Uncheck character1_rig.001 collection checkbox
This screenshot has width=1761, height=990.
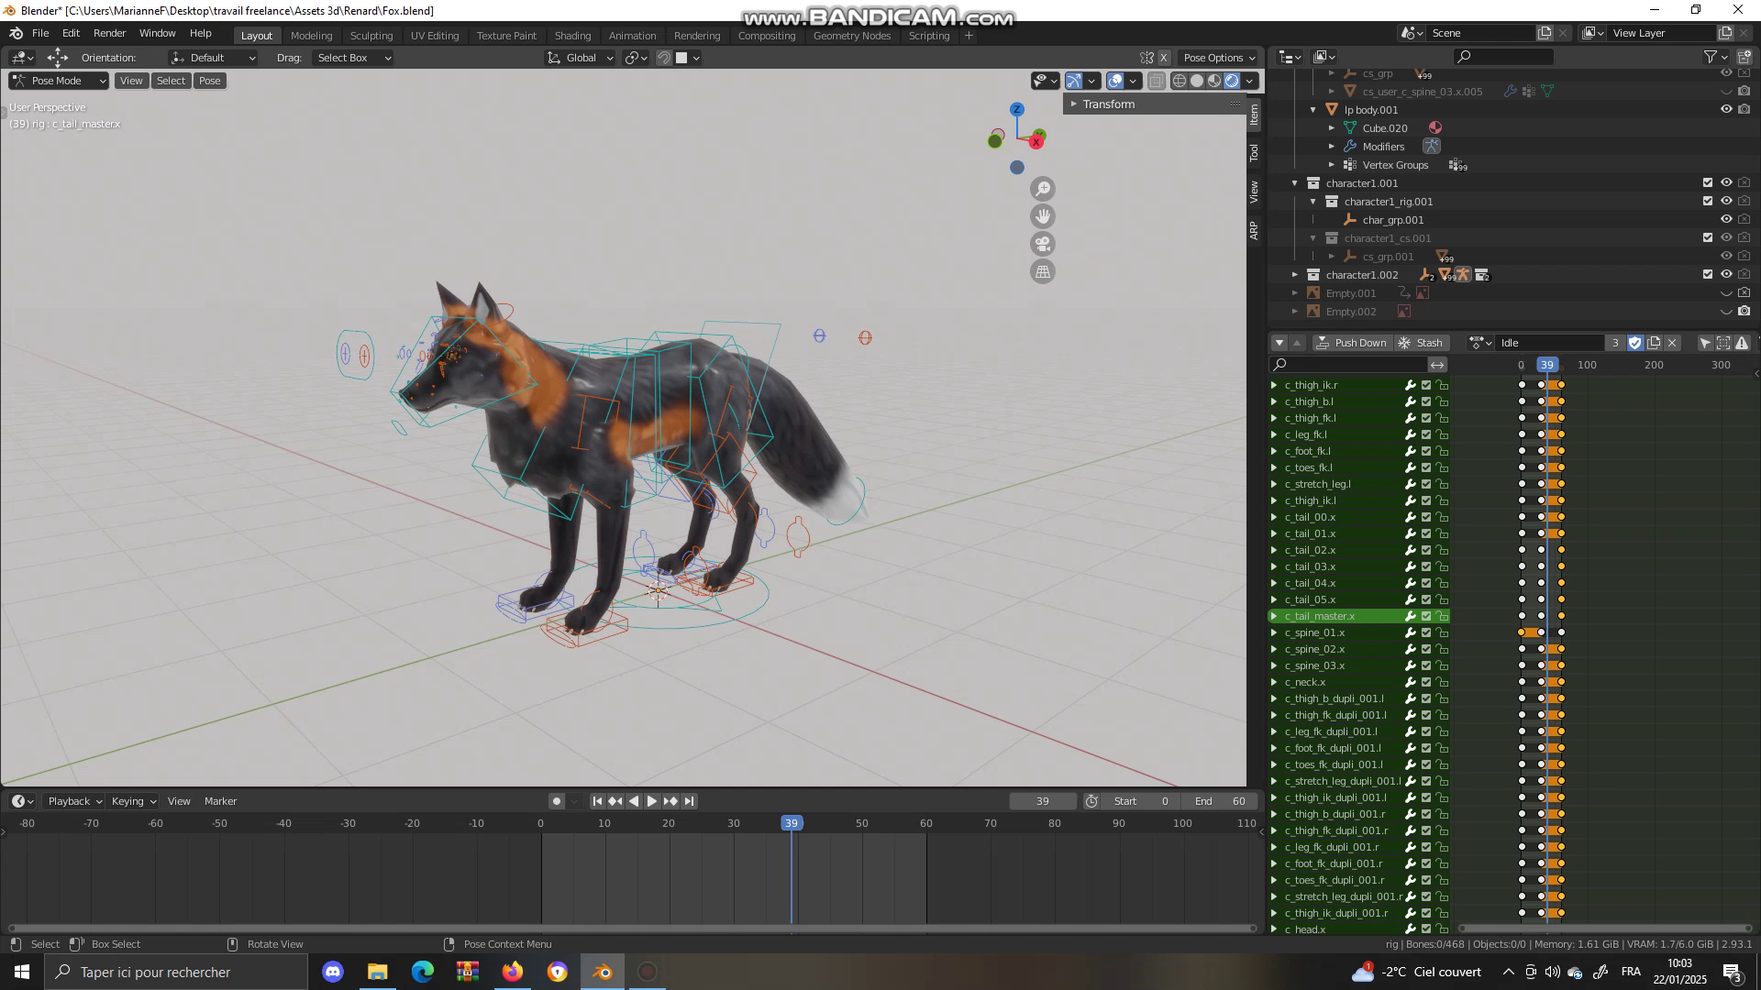tap(1708, 202)
